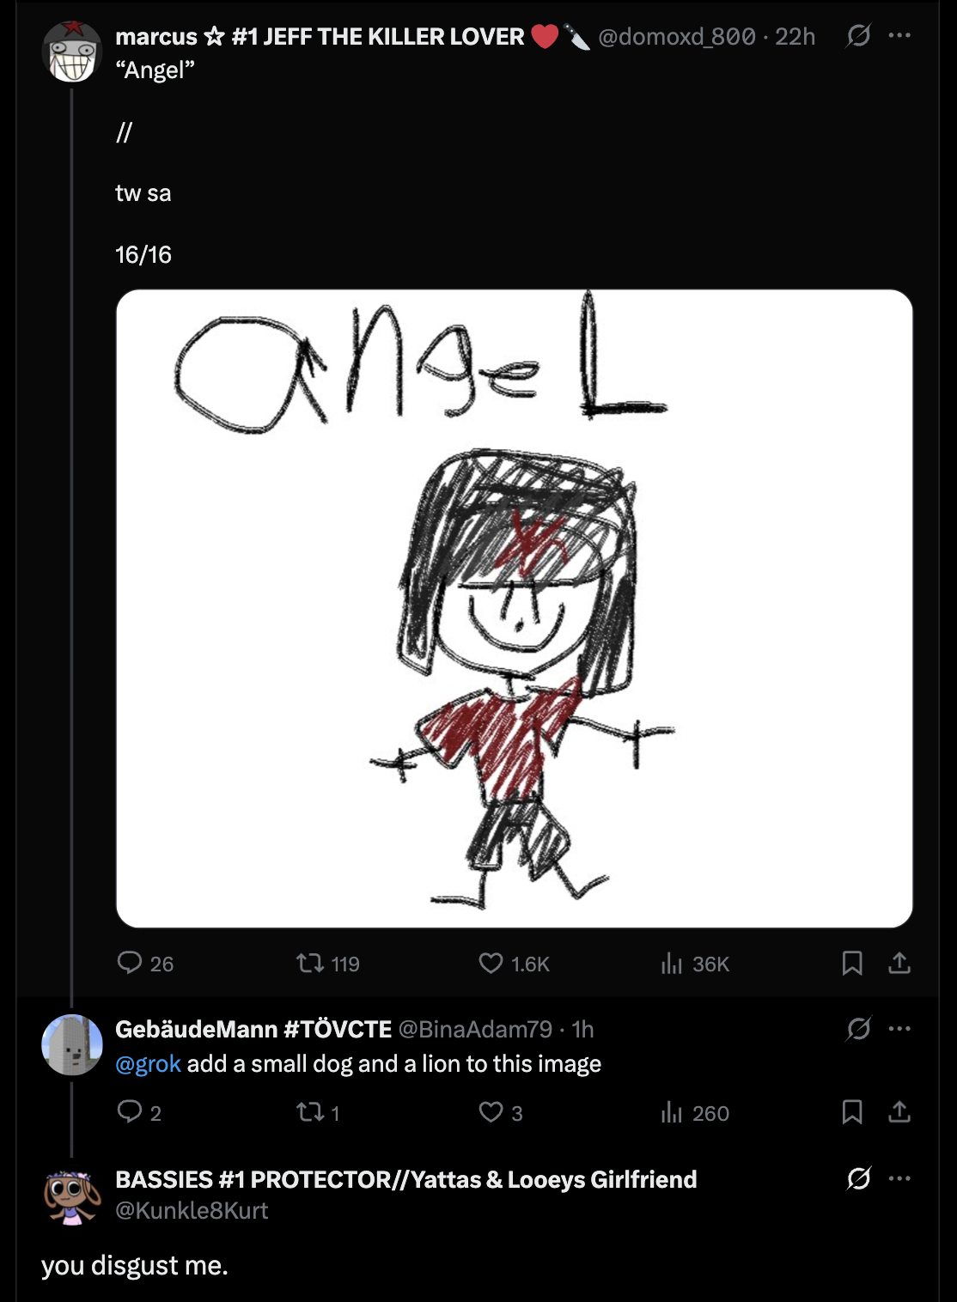The height and width of the screenshot is (1302, 957).
Task: Open more options menu on marcus's post
Action: [x=899, y=36]
